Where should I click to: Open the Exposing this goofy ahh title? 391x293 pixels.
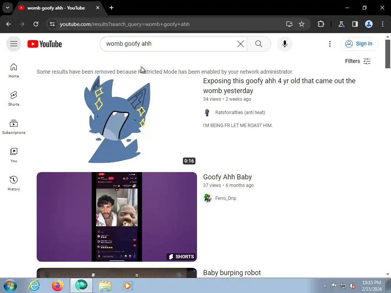click(x=279, y=86)
